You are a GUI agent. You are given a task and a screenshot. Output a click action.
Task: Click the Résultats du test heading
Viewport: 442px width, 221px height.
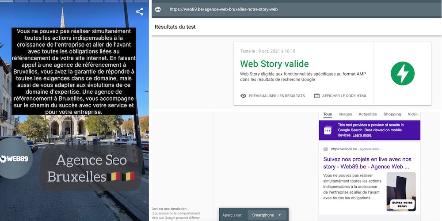pyautogui.click(x=175, y=27)
